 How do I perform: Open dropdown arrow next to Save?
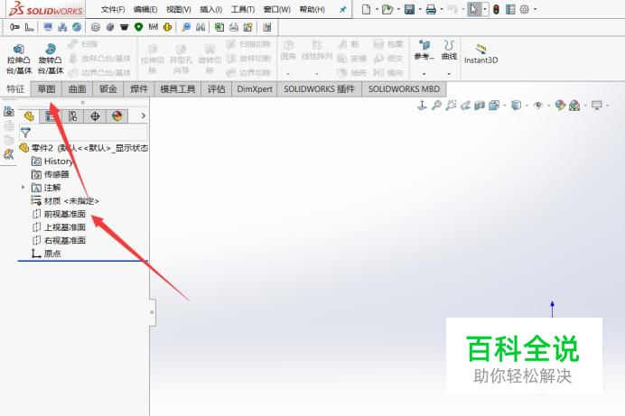coord(420,9)
